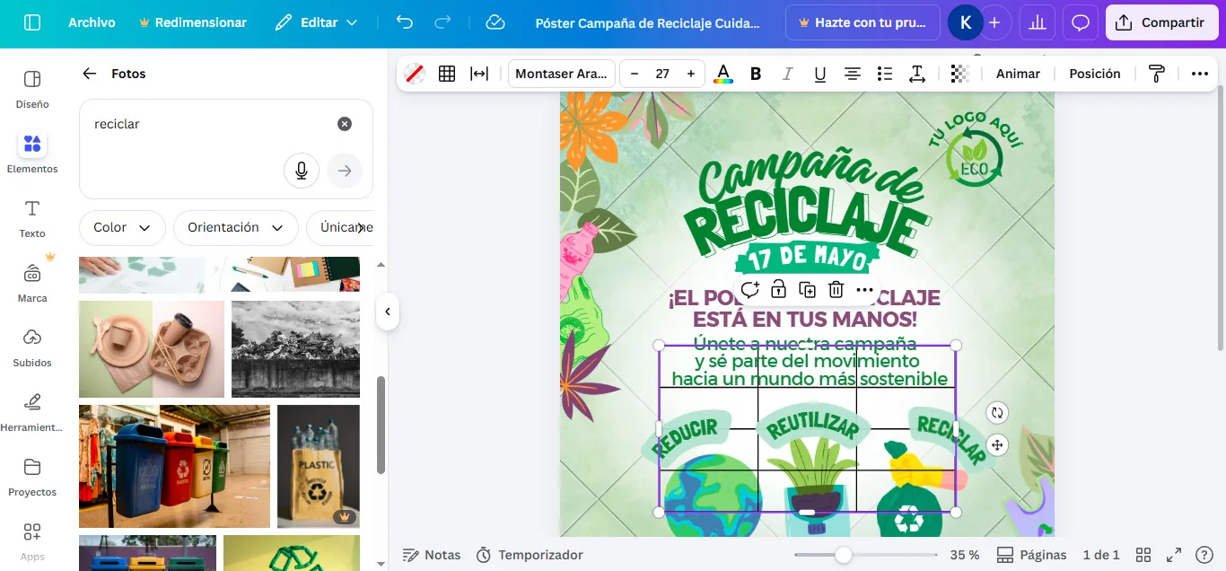Click the Posición menu item
Viewport: 1226px width, 571px height.
pyautogui.click(x=1094, y=74)
